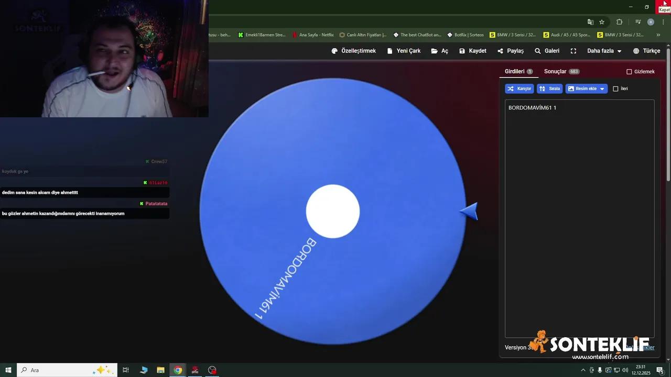Open the Özelleştirmek customize palette
671x377 pixels.
pyautogui.click(x=354, y=51)
